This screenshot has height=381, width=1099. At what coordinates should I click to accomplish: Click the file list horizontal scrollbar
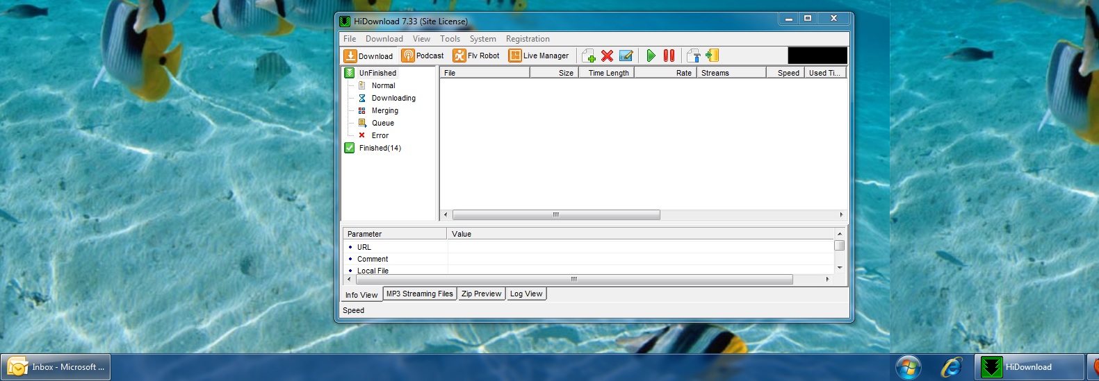(555, 215)
